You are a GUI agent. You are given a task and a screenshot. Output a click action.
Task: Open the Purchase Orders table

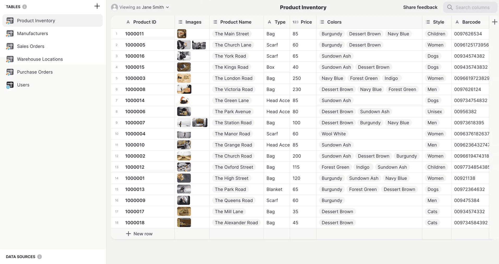coord(35,72)
